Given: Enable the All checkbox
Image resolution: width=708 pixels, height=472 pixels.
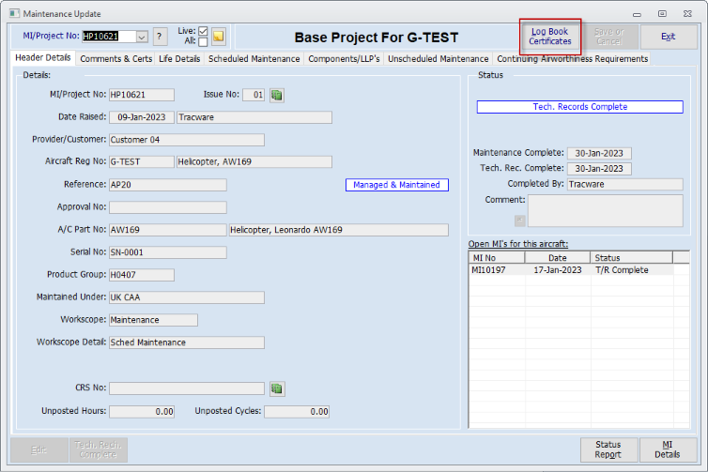Looking at the screenshot, I should [203, 42].
